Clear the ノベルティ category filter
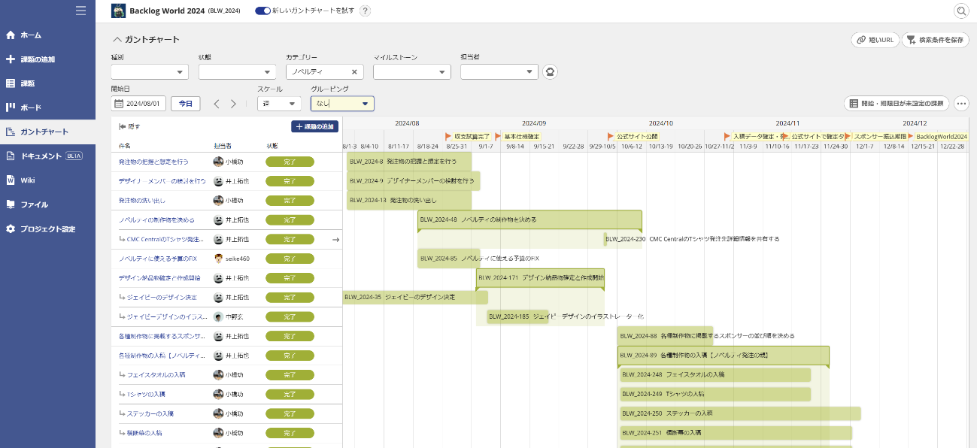This screenshot has height=448, width=977. pyautogui.click(x=354, y=72)
